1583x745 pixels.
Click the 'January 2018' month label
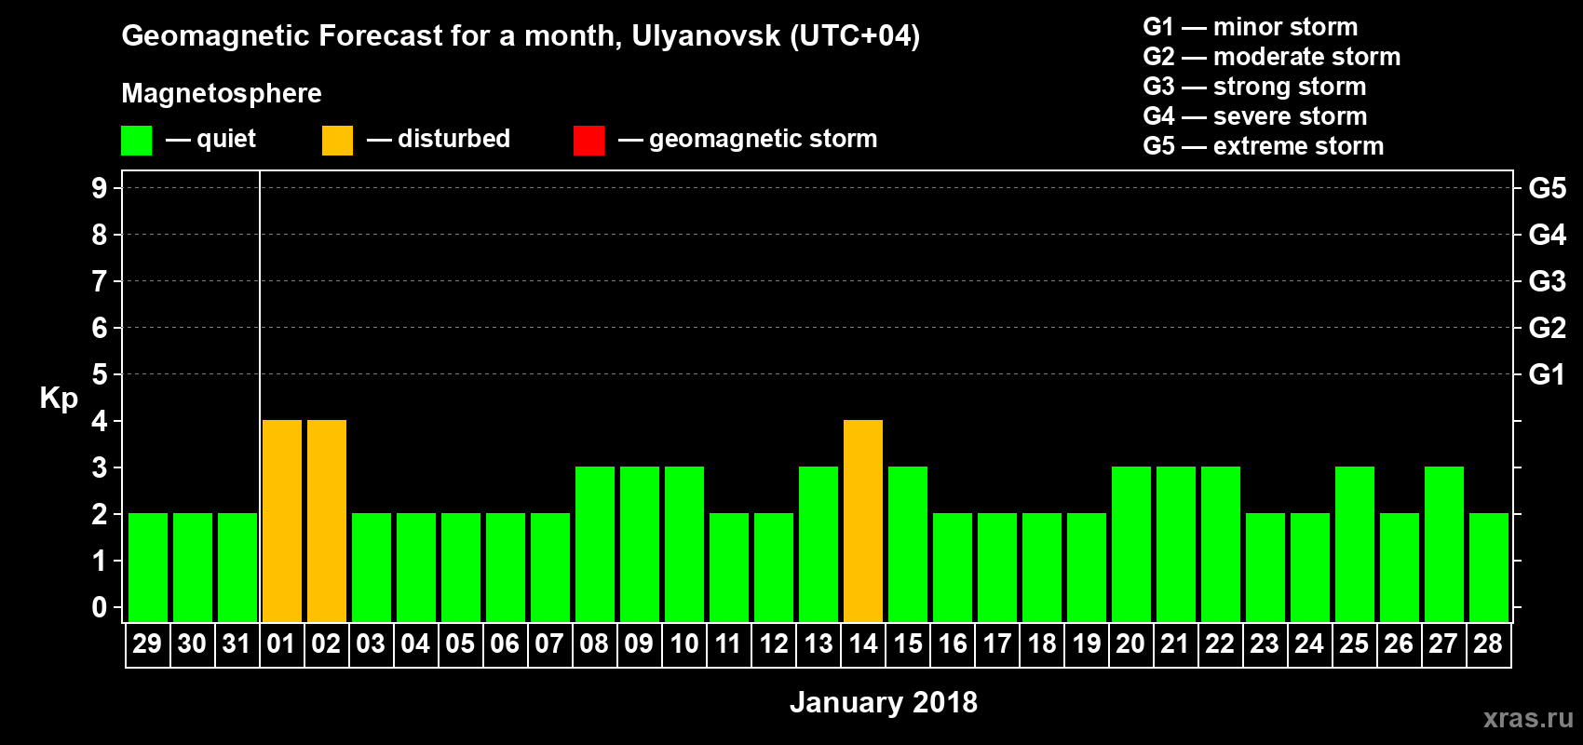[x=884, y=702]
